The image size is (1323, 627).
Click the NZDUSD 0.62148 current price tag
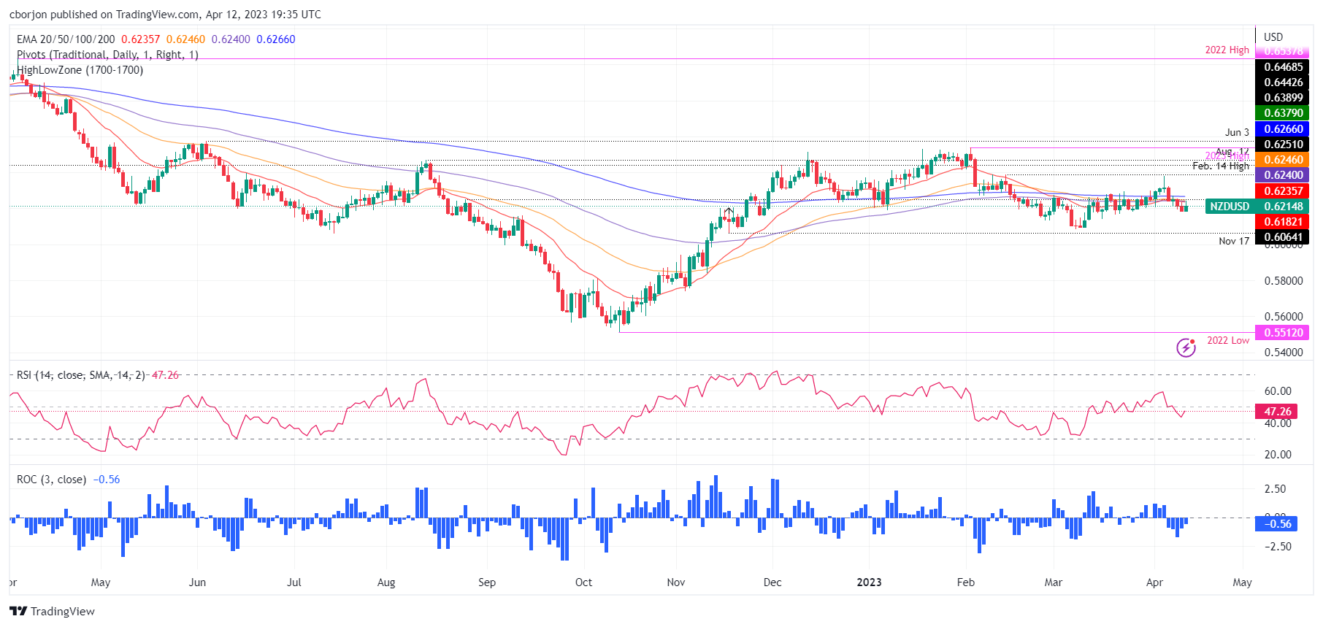(x=1257, y=207)
